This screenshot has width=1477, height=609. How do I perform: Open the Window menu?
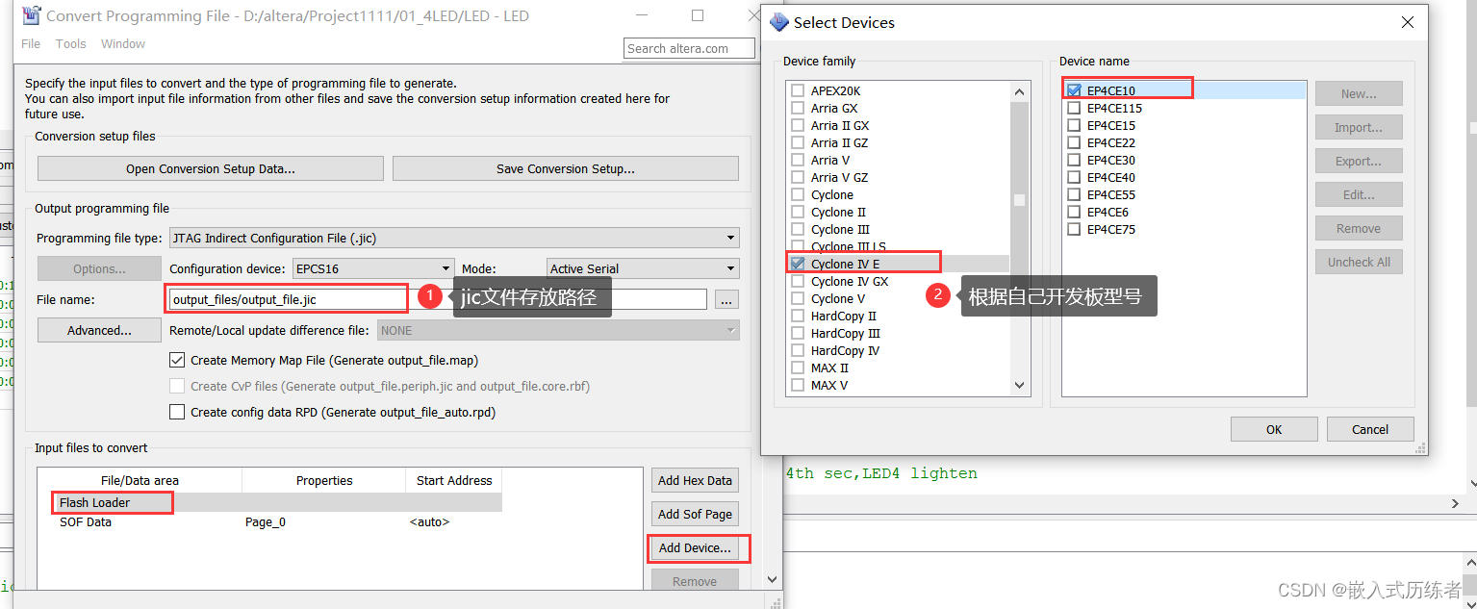tap(123, 43)
